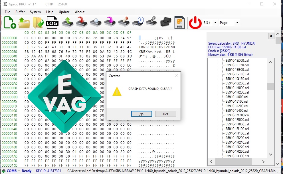Decline with the Нет button

pos(165,114)
